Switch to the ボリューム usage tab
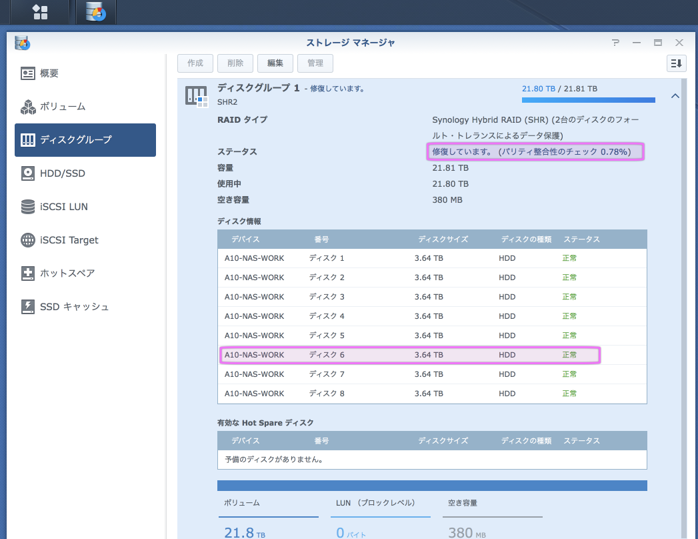The image size is (698, 539). [x=268, y=503]
